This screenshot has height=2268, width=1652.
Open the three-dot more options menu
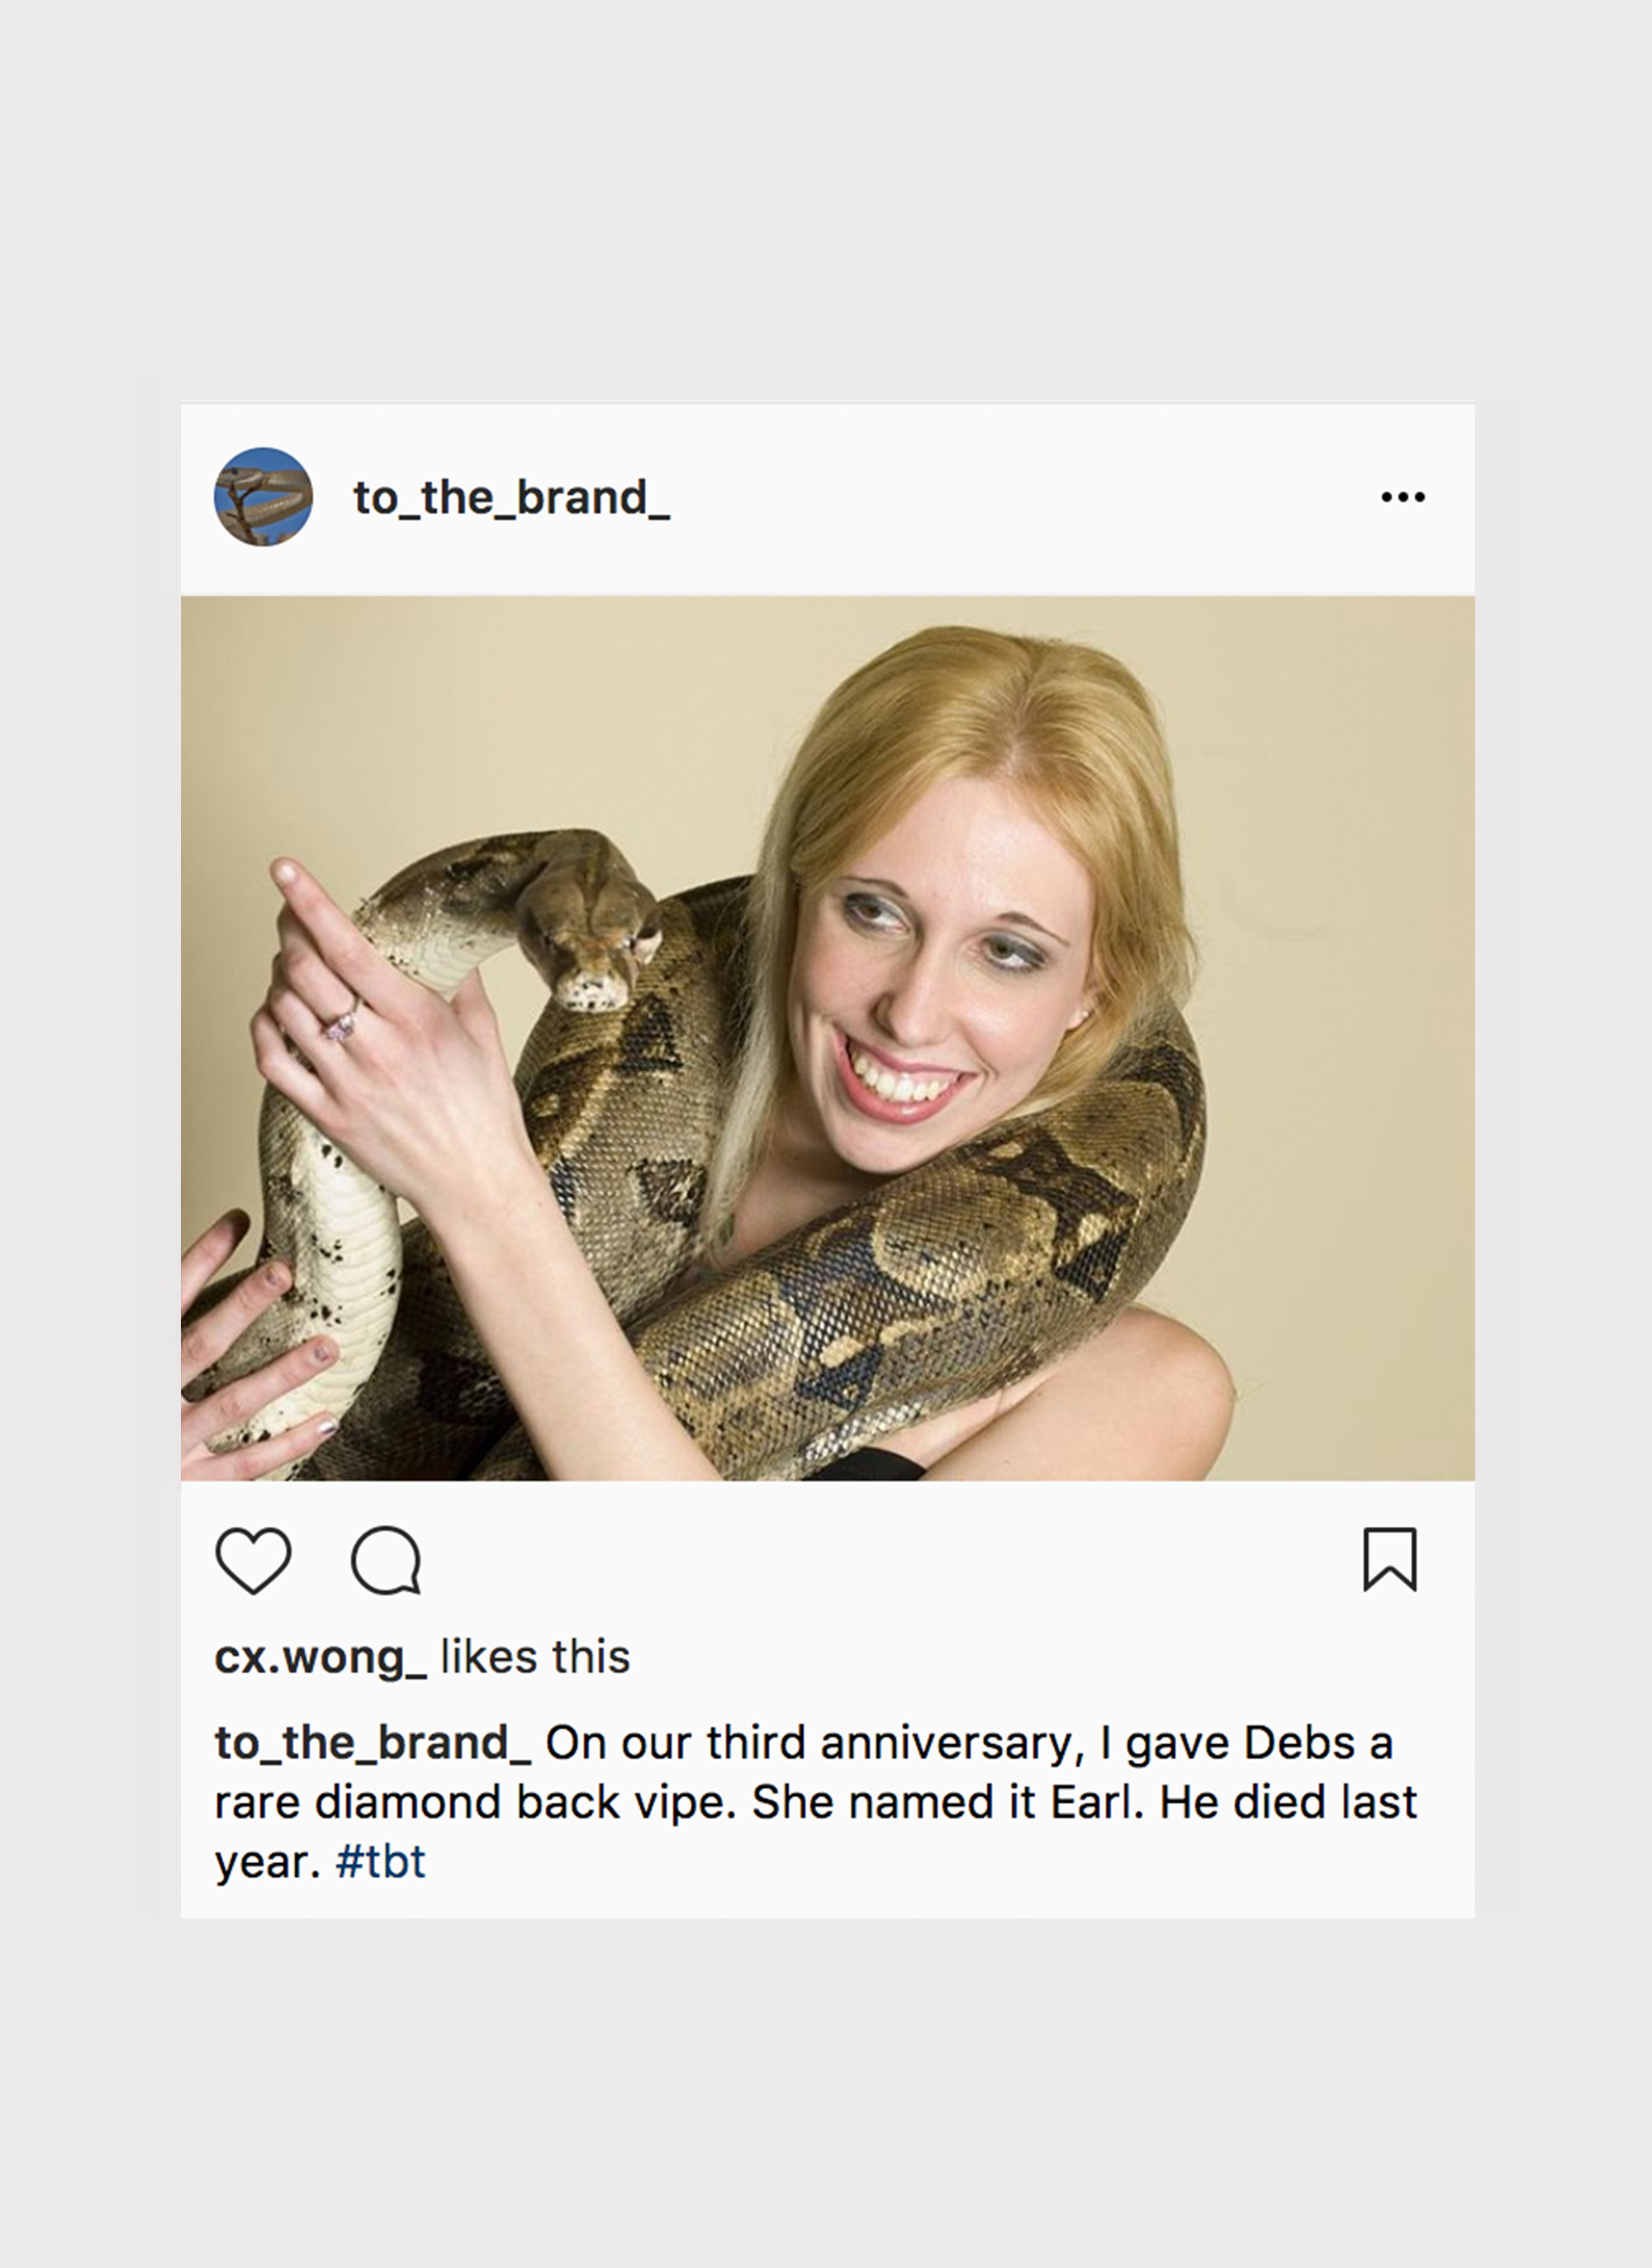(x=1403, y=497)
